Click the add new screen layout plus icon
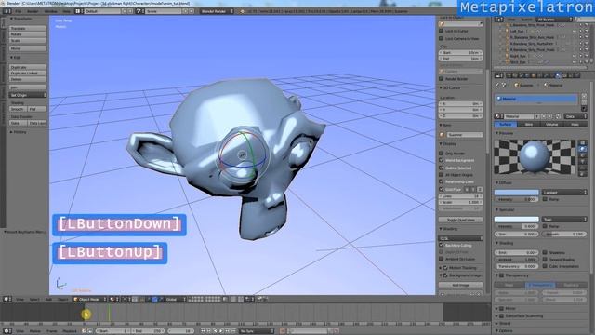 coord(124,11)
